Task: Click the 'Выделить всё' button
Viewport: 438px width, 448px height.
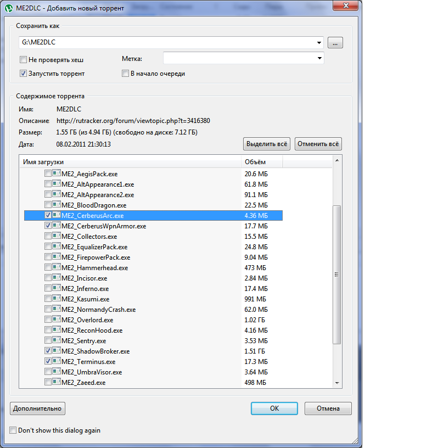Action: (x=267, y=144)
